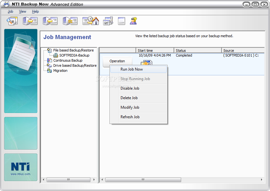Click the job search/view toolbar icon
This screenshot has height=191, width=270.
click(x=12, y=21)
